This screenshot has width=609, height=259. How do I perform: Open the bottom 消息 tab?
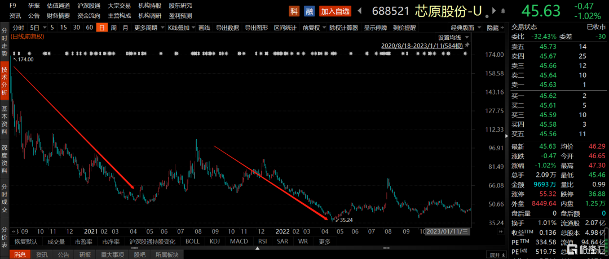click(20, 254)
